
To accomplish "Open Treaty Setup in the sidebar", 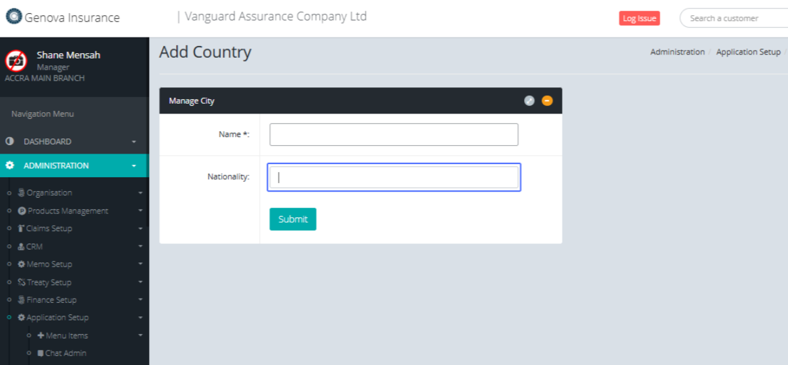I will 49,282.
